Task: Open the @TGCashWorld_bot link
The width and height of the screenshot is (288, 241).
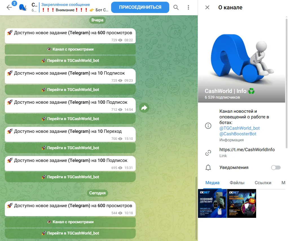Action: pyautogui.click(x=239, y=128)
